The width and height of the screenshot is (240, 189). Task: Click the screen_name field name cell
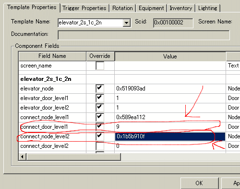pos(52,66)
